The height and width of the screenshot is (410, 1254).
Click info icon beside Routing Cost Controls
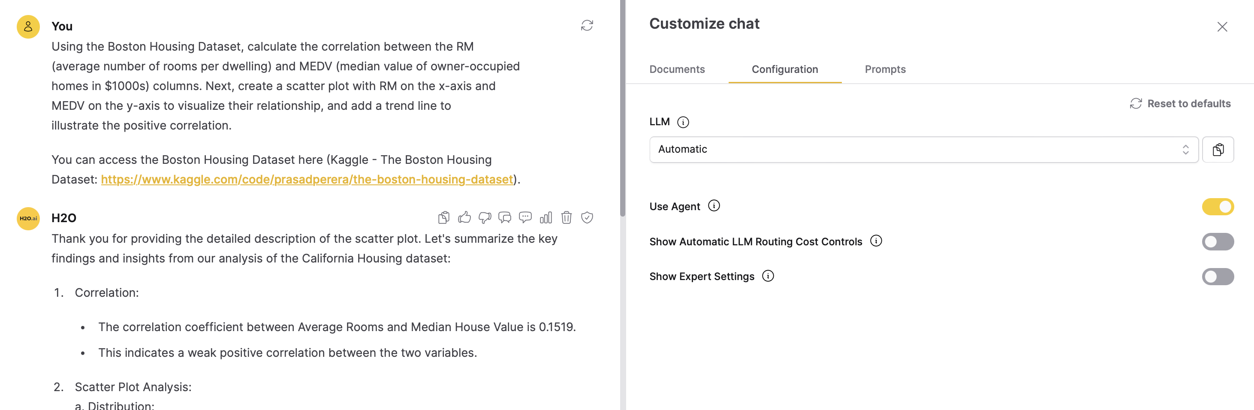(876, 241)
